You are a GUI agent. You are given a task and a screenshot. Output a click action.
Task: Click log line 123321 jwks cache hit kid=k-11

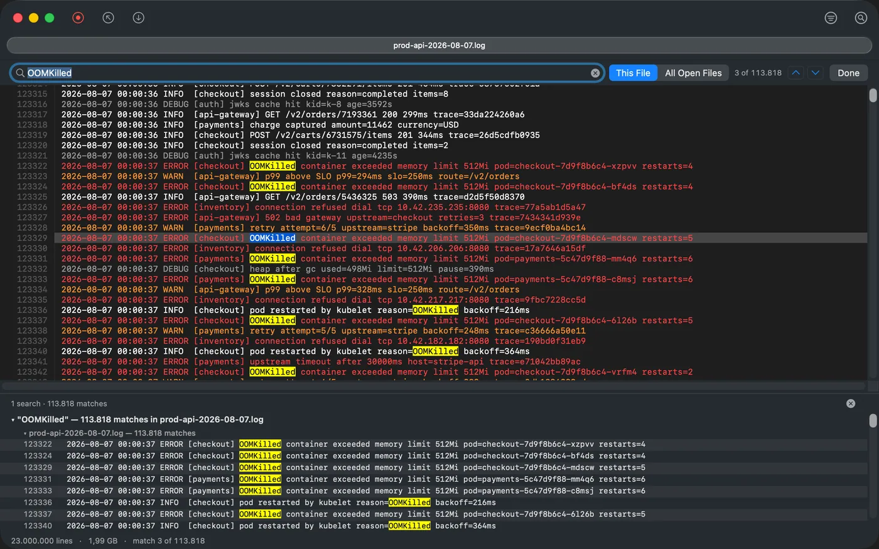tap(229, 156)
